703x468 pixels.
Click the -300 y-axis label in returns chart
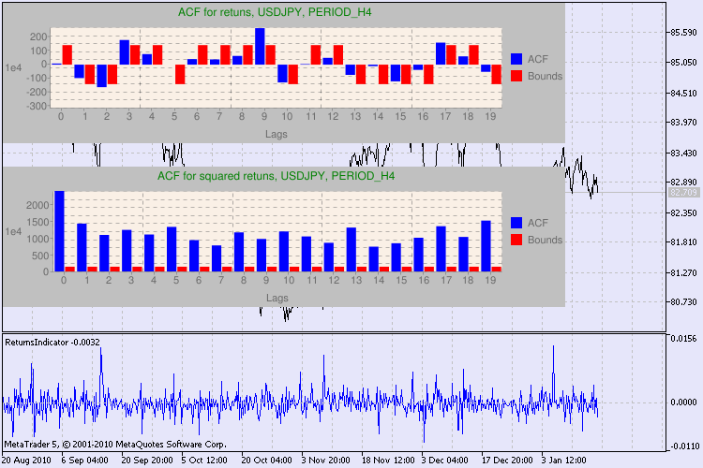[x=38, y=106]
